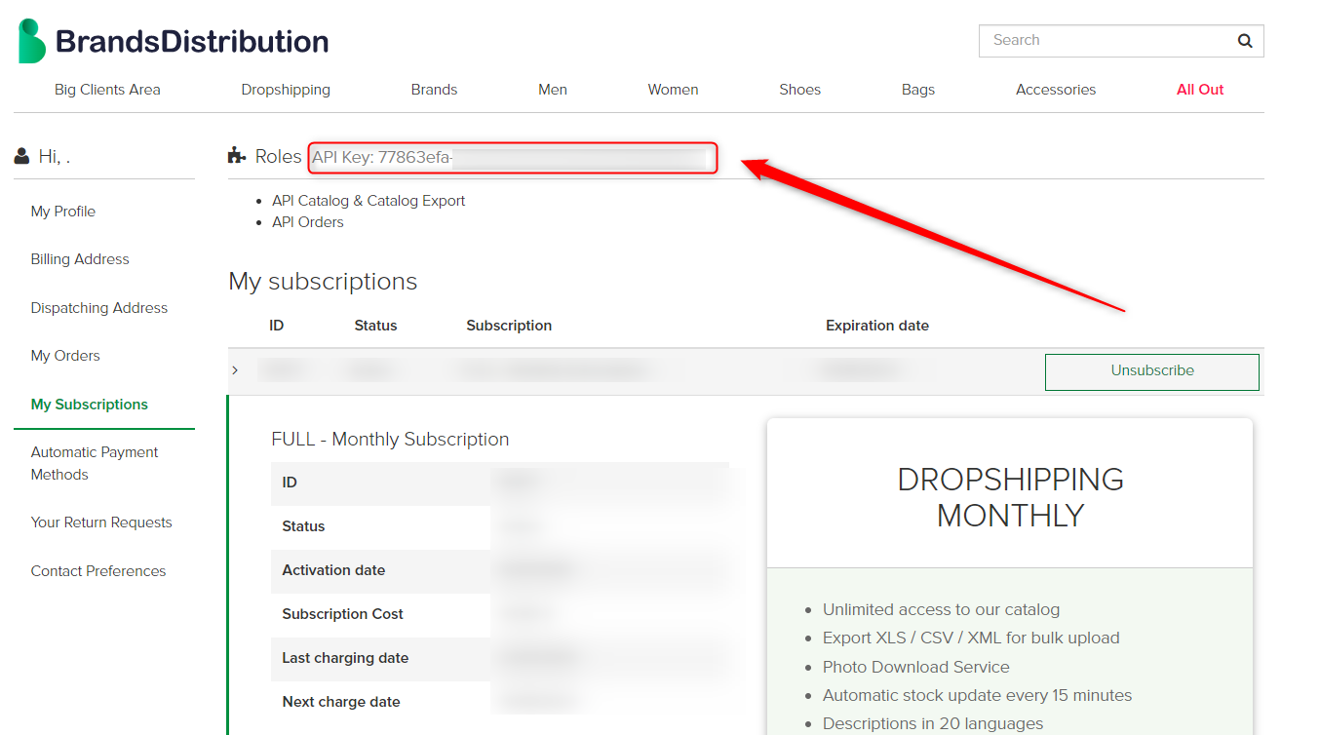Click the Expiration date column header
The height and width of the screenshot is (735, 1320).
[877, 326]
